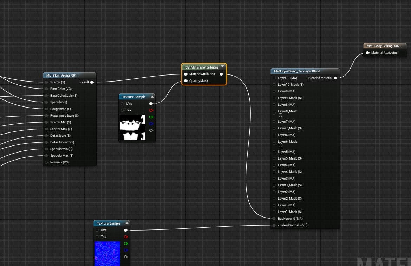Select the Specular (S) input pin
The image size is (411, 266).
(x=47, y=102)
